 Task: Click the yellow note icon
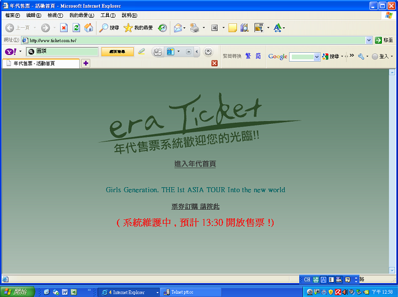click(x=233, y=28)
